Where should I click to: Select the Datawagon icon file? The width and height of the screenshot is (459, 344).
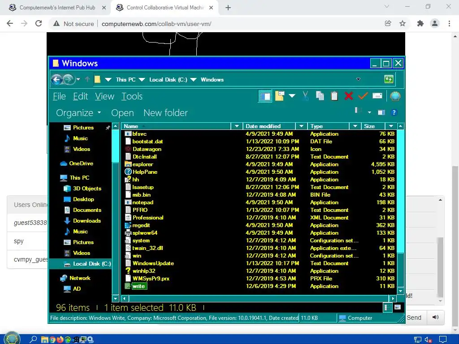(143, 149)
